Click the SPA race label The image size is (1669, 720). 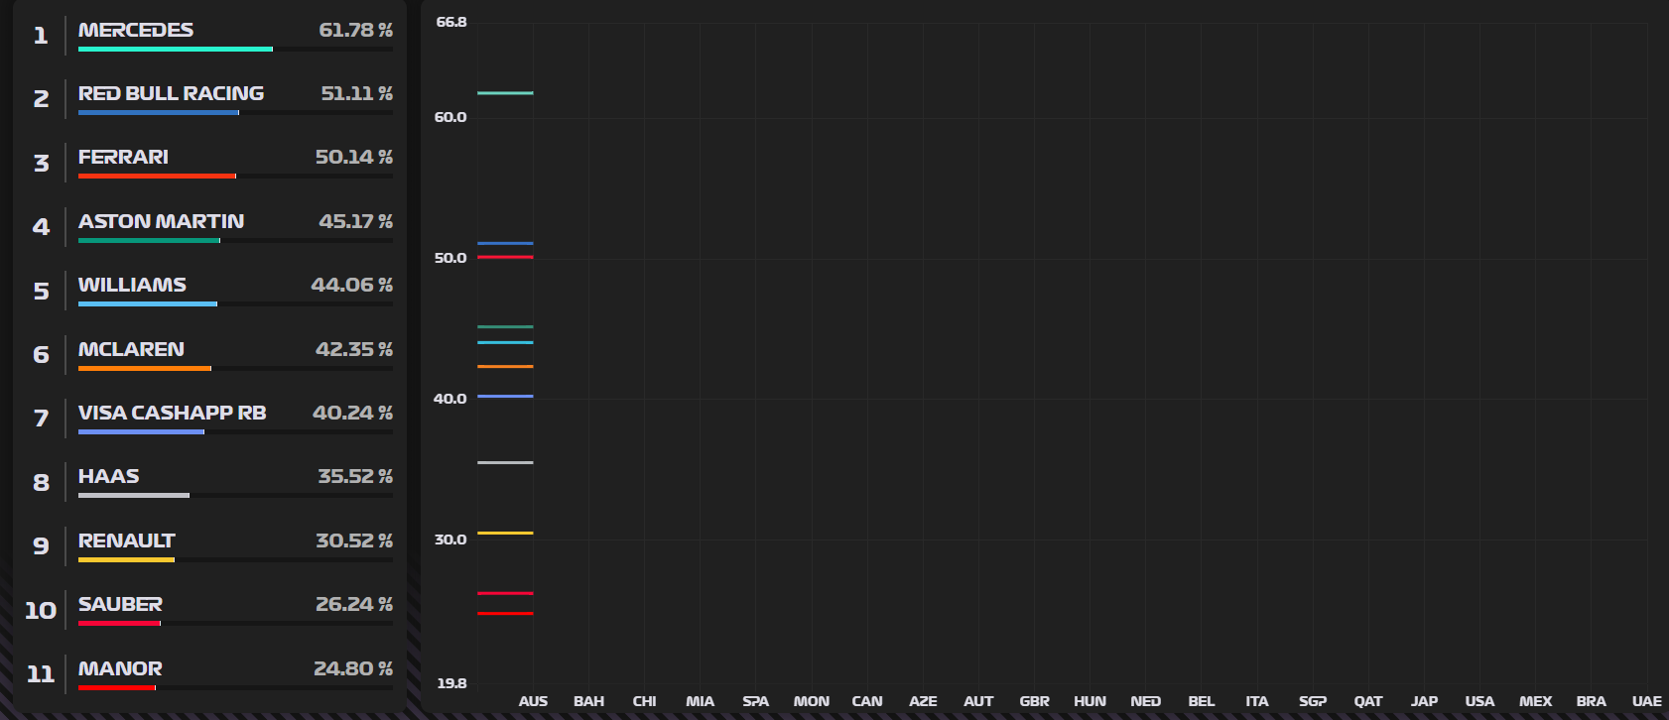[x=755, y=701]
